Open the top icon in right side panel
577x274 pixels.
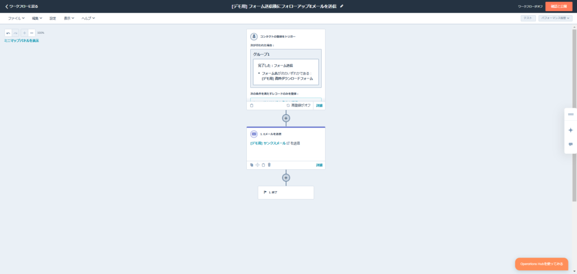pyautogui.click(x=571, y=114)
